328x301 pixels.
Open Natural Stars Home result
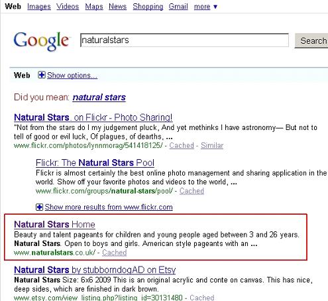click(x=54, y=224)
